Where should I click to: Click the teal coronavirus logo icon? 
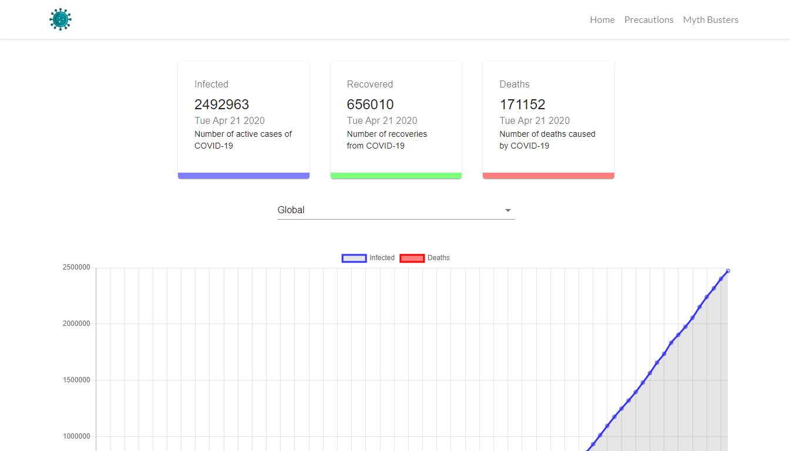[60, 19]
